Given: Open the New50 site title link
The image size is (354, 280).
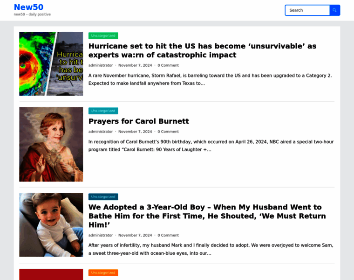Looking at the screenshot, I should coord(29,7).
